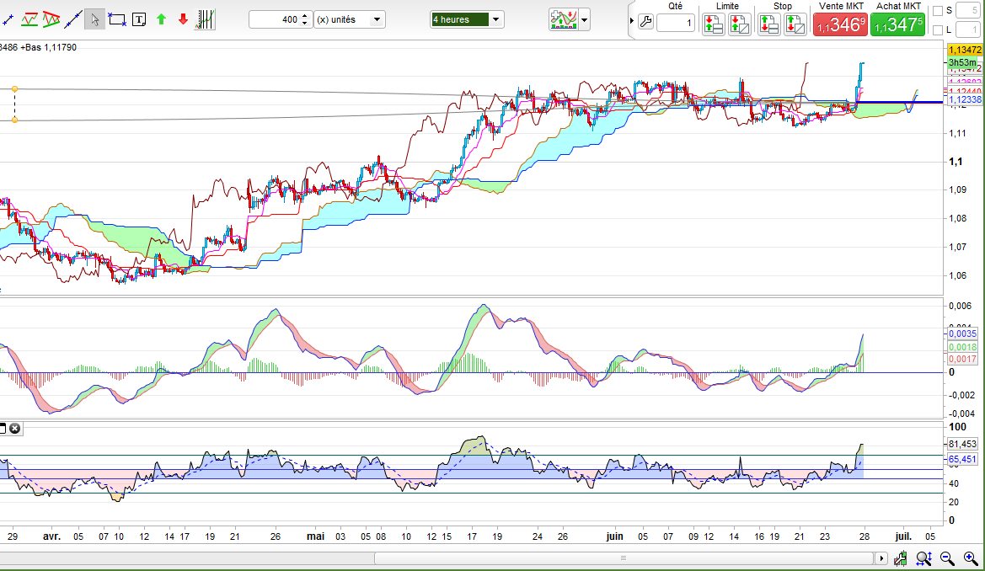Select the rectangle drawing tool
This screenshot has width=985, height=571.
coord(117,19)
